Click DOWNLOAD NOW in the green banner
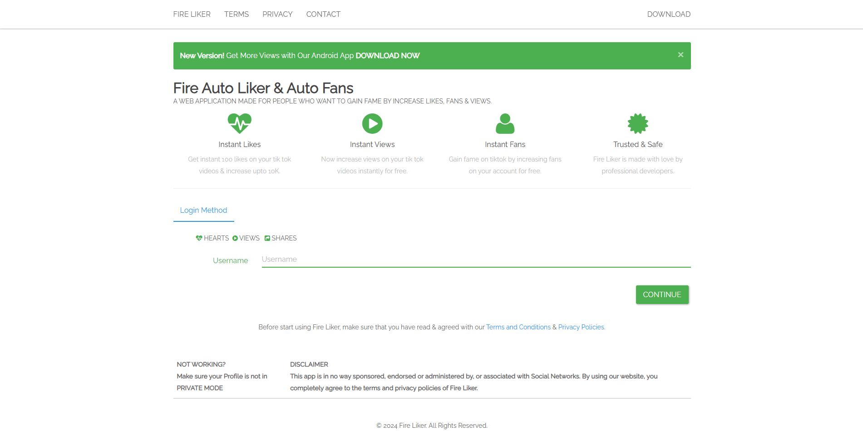Image resolution: width=863 pixels, height=431 pixels. (387, 56)
